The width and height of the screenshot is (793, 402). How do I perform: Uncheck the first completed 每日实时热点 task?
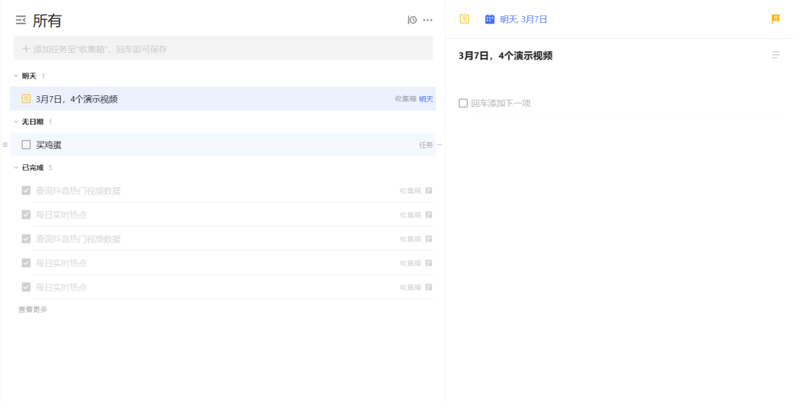26,215
